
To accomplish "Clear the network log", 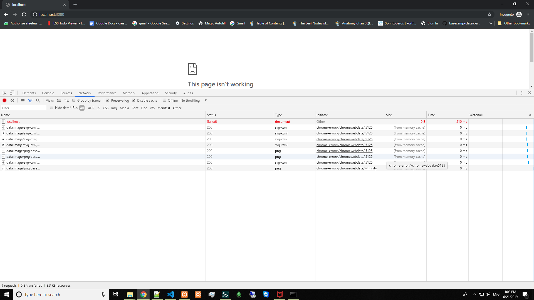I will pyautogui.click(x=12, y=101).
